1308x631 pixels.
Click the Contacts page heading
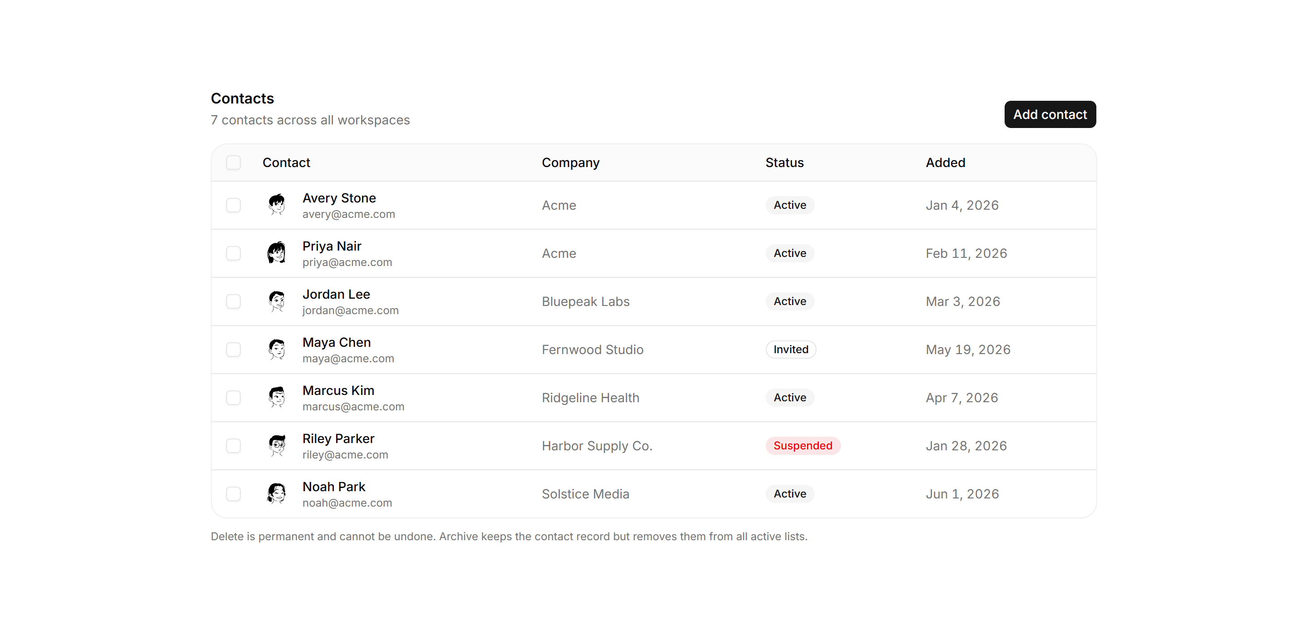pos(242,99)
